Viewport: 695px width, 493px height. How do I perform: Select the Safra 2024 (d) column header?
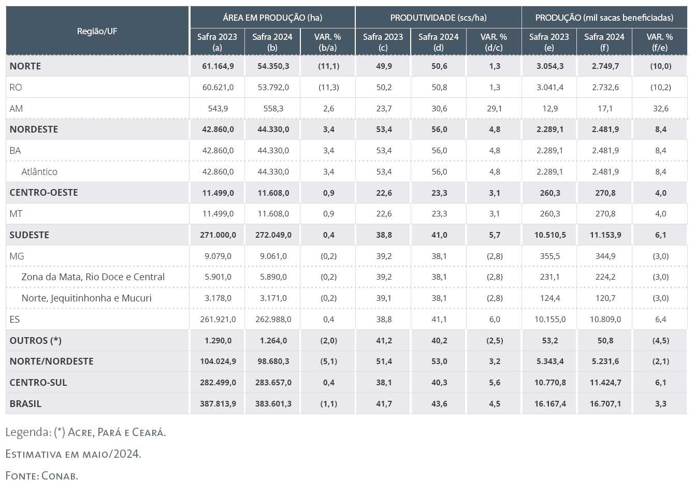point(438,42)
